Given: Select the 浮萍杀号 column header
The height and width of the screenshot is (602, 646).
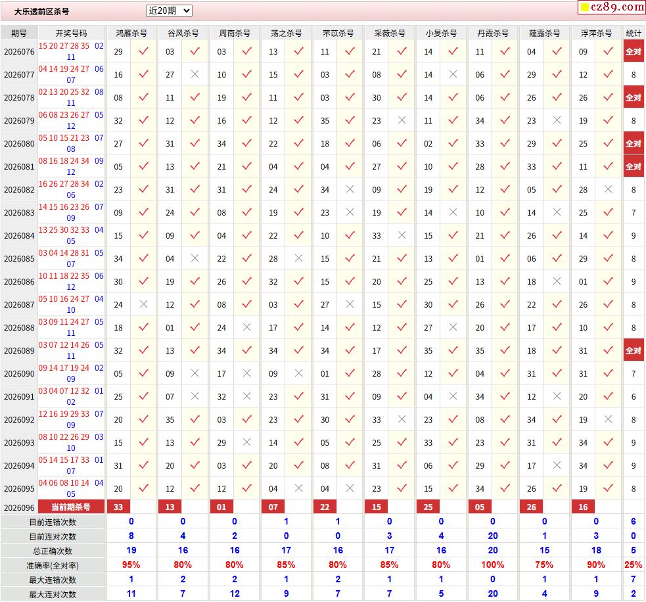Looking at the screenshot, I should (596, 33).
